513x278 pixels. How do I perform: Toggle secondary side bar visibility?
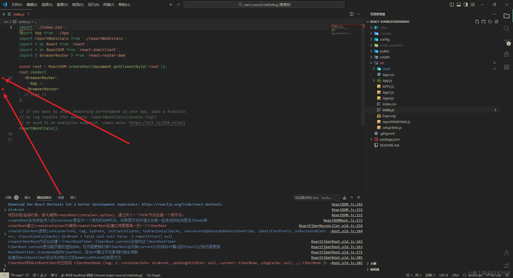(x=466, y=5)
